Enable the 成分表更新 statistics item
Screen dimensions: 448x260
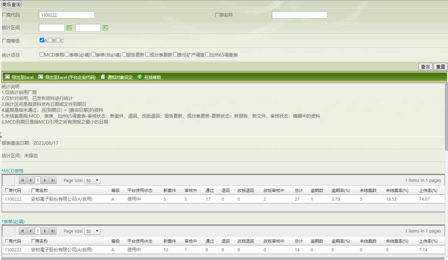tap(147, 54)
